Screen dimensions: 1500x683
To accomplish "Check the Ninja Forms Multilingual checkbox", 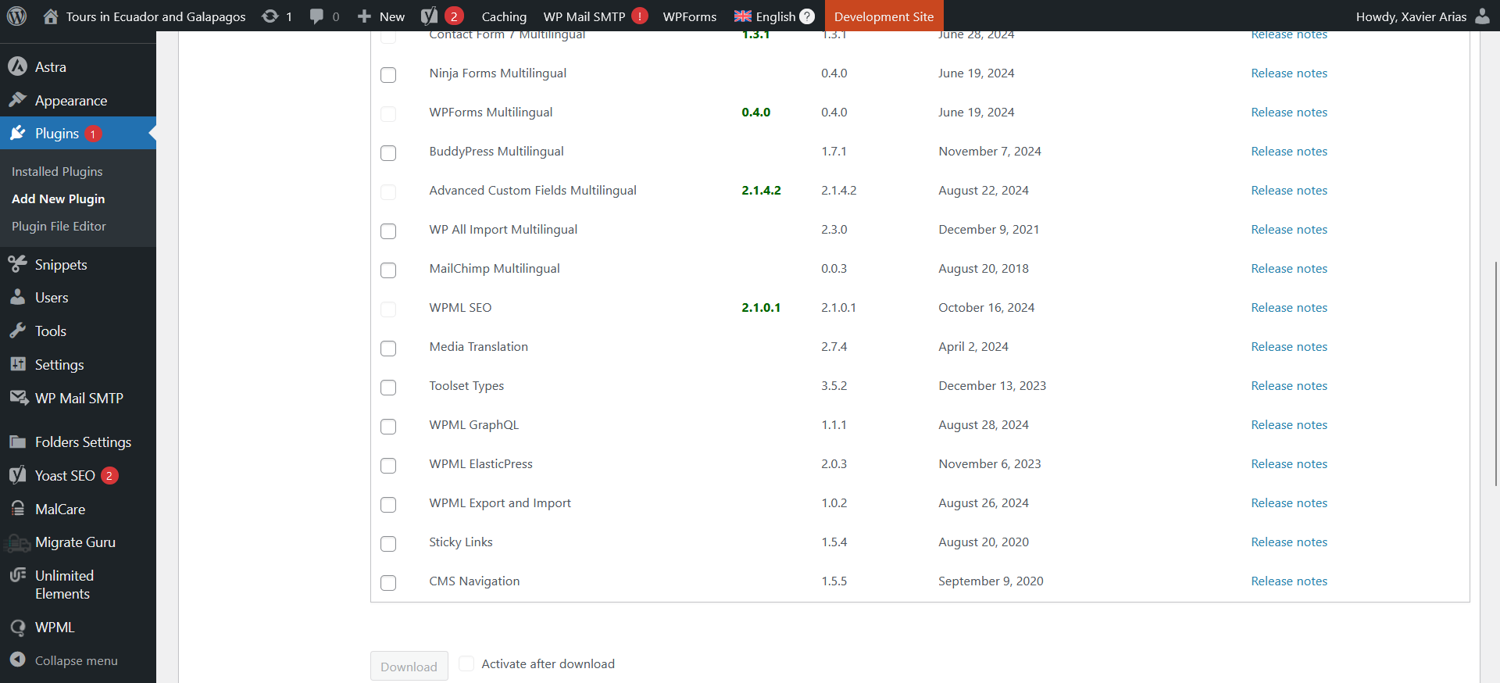I will [x=388, y=75].
